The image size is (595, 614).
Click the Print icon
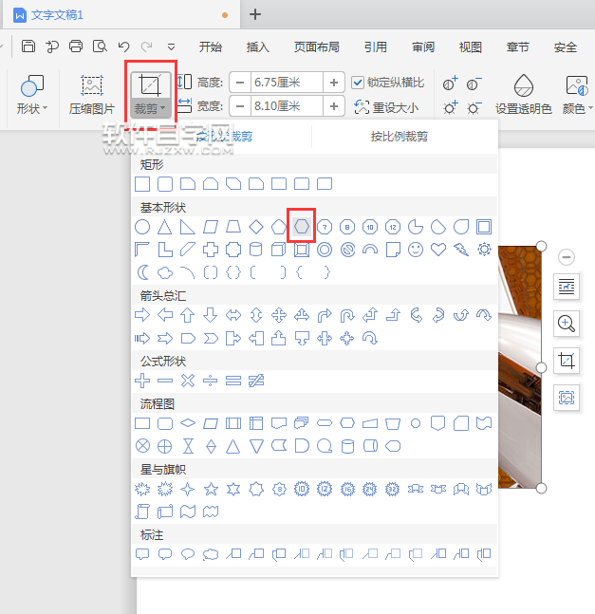(x=76, y=47)
